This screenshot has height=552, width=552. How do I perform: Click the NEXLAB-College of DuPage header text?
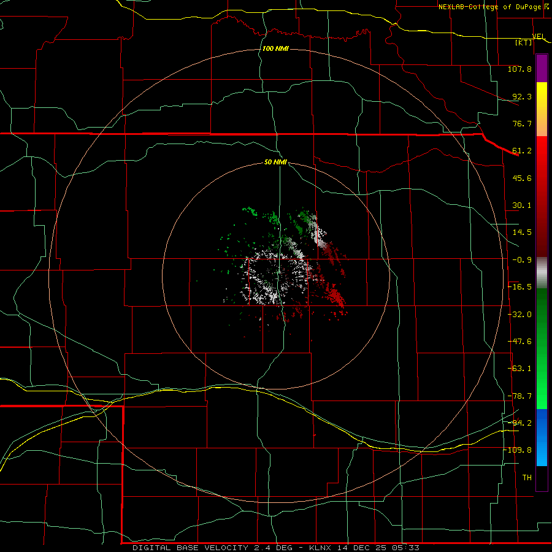(x=489, y=7)
